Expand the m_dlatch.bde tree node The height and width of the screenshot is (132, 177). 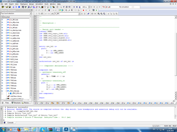point(6,33)
